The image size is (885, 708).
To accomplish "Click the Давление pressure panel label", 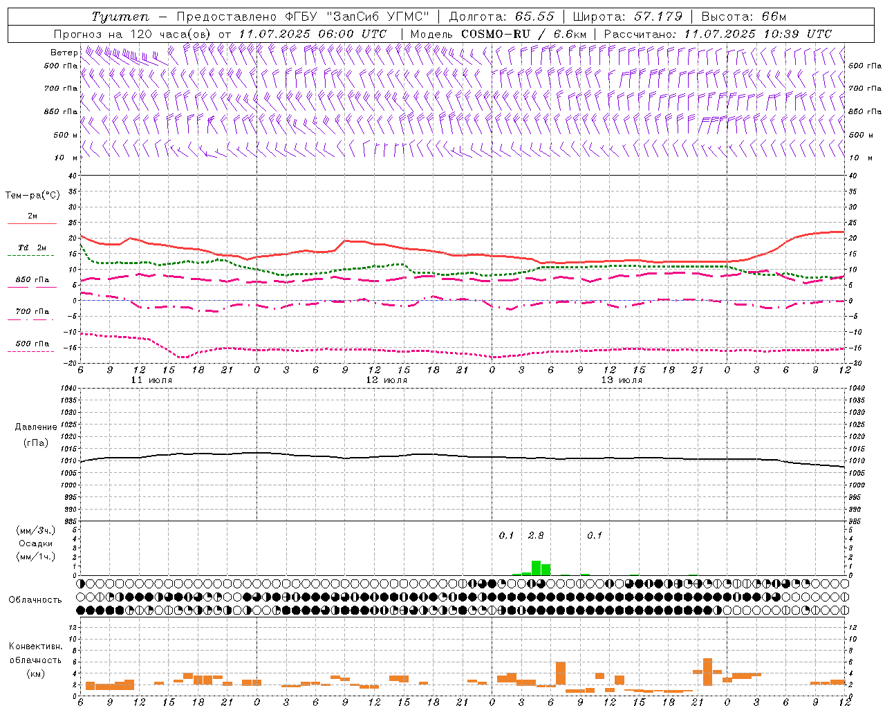I will (x=36, y=427).
